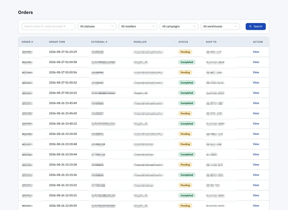Click the Completed badge for 00:10:23 order
Screen dimensions: 288x210
click(186, 93)
